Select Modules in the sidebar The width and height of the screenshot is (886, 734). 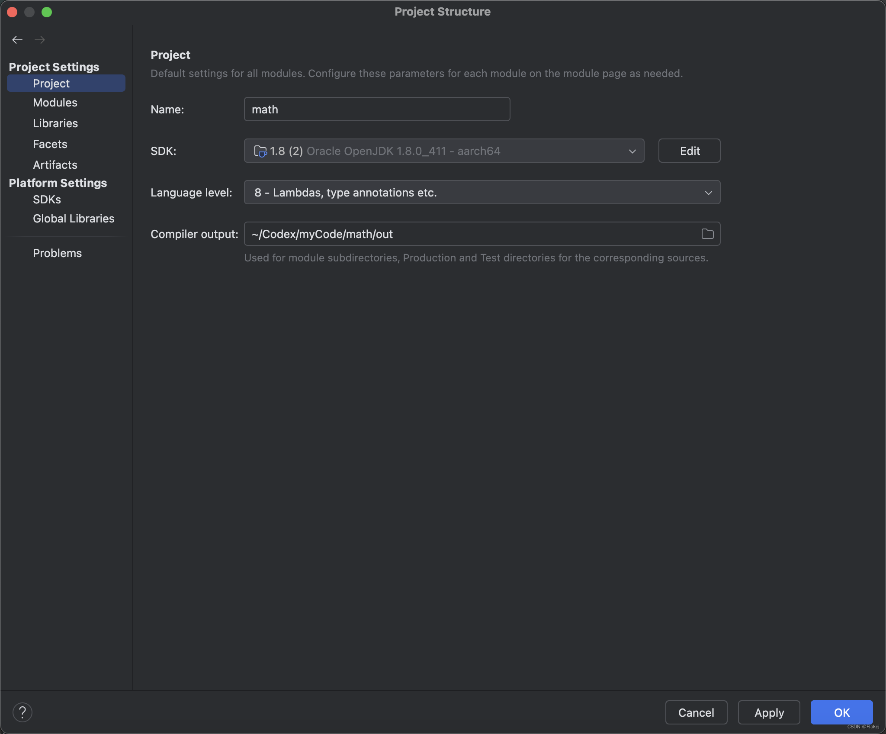tap(55, 103)
